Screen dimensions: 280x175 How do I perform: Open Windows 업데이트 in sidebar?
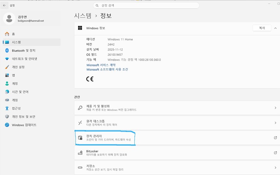point(31,125)
